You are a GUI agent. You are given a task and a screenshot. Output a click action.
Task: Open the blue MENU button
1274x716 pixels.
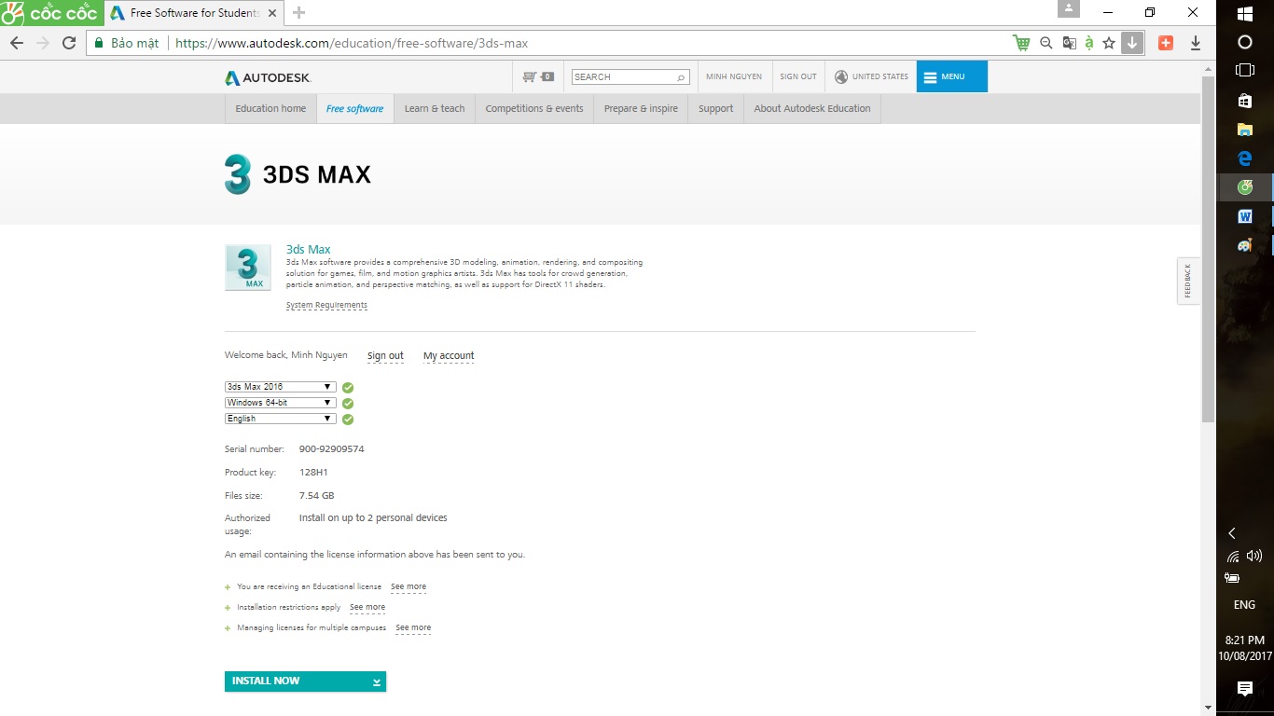951,76
